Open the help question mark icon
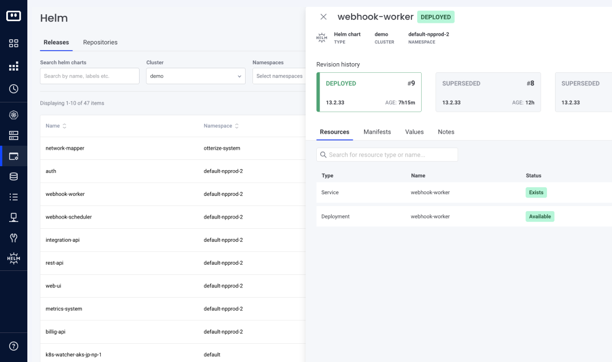Screen dimensions: 612x362 pyautogui.click(x=14, y=346)
